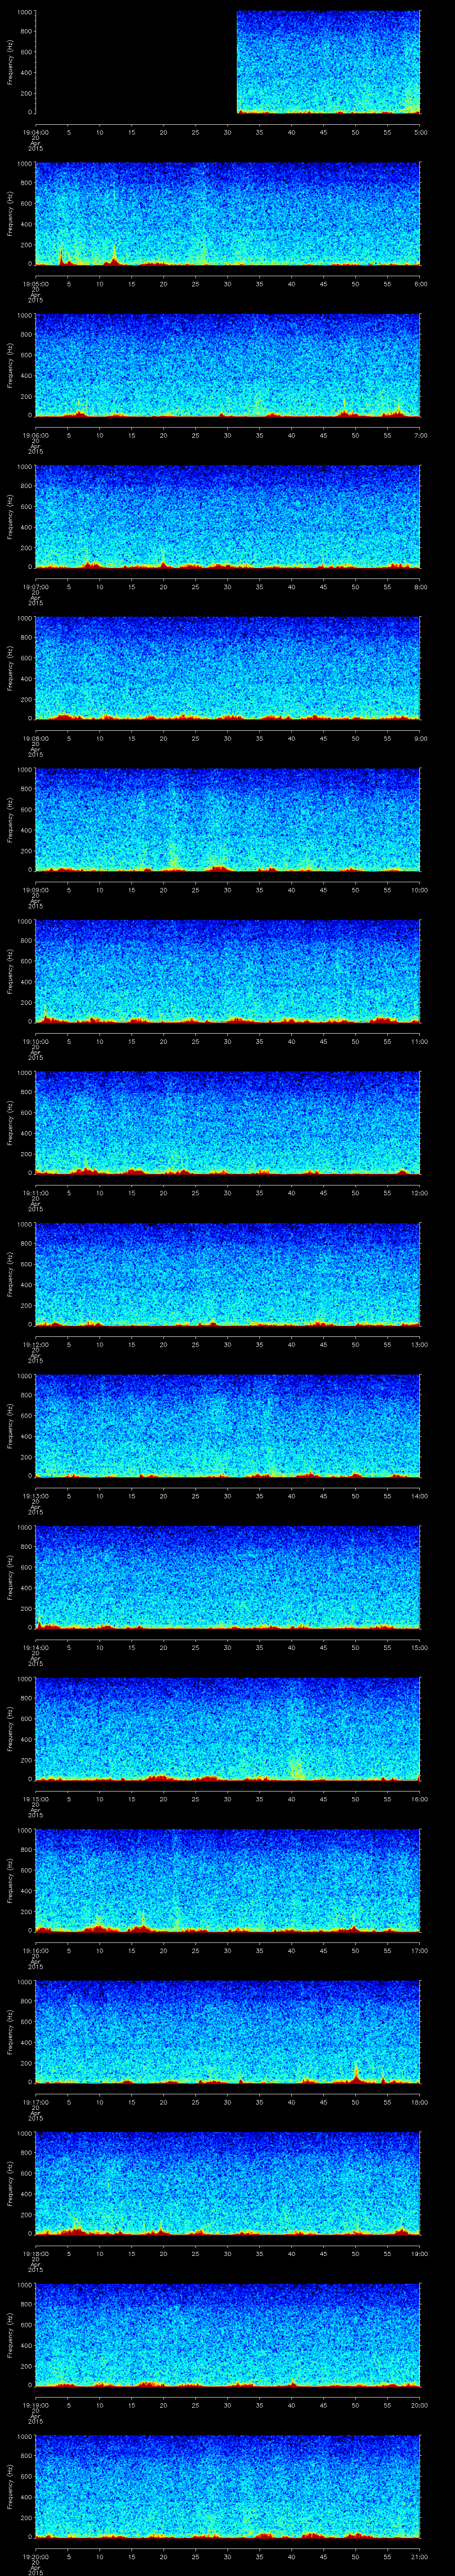The height and width of the screenshot is (2576, 455).
Task: Click the 19:19:00 start time label
Action: [x=35, y=2405]
